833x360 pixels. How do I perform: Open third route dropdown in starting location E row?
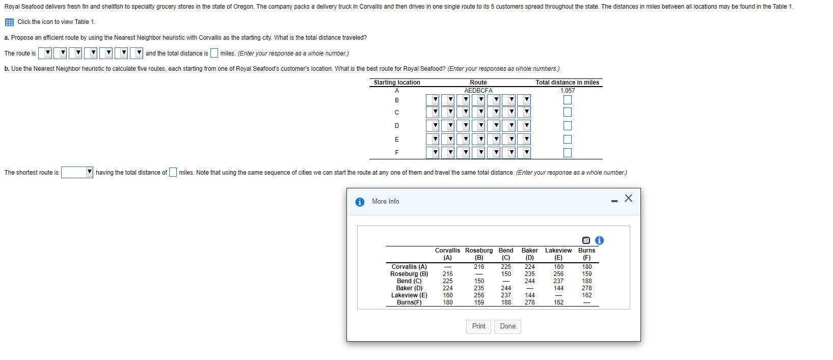pos(464,139)
